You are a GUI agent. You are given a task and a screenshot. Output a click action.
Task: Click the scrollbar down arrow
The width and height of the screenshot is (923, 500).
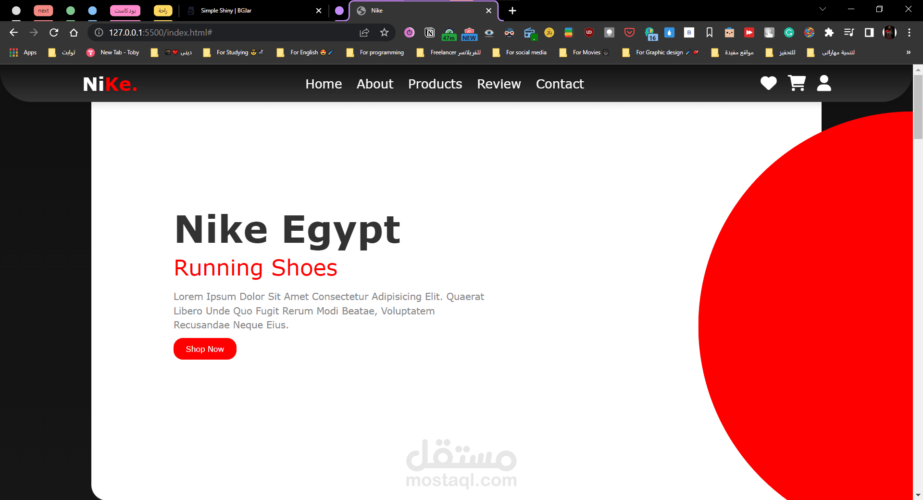tap(918, 495)
